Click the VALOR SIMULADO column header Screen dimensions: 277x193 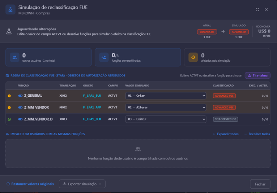[137, 85]
